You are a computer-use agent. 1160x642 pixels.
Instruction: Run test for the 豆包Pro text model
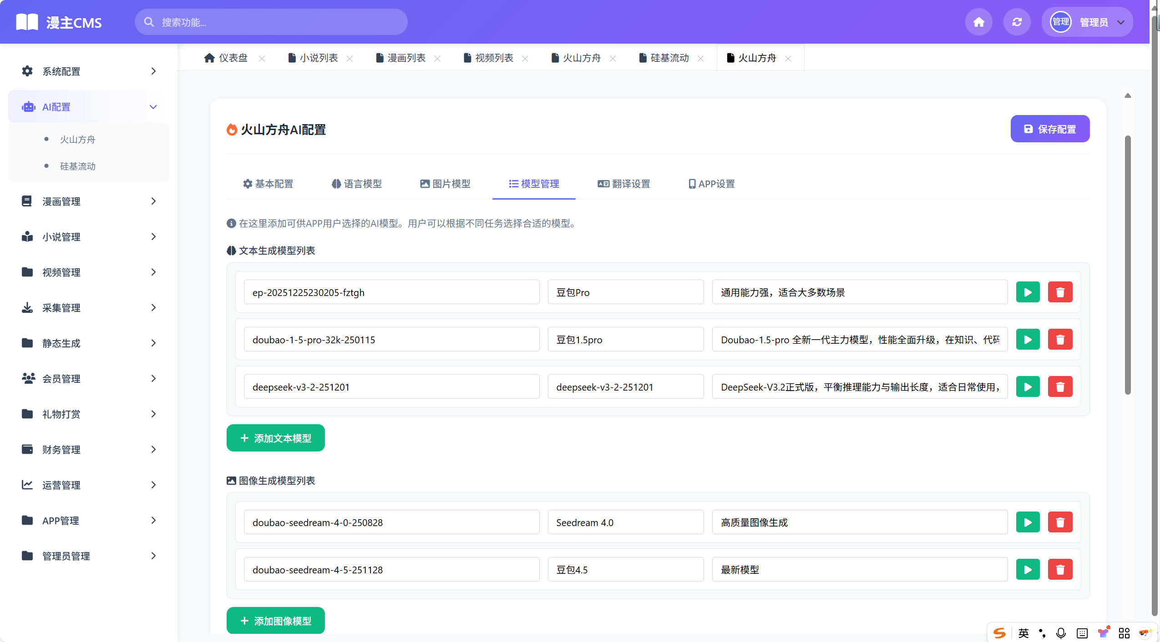[1028, 292]
